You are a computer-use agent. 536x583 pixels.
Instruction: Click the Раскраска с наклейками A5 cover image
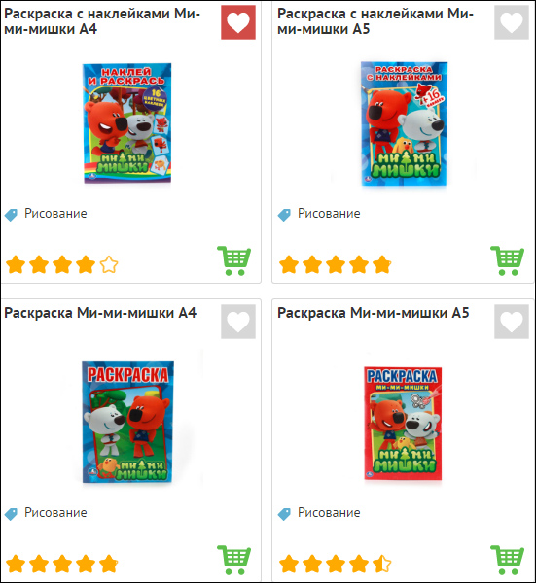point(404,123)
